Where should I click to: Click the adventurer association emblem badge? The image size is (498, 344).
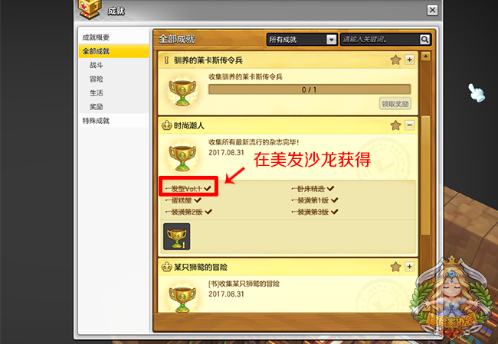(451, 300)
